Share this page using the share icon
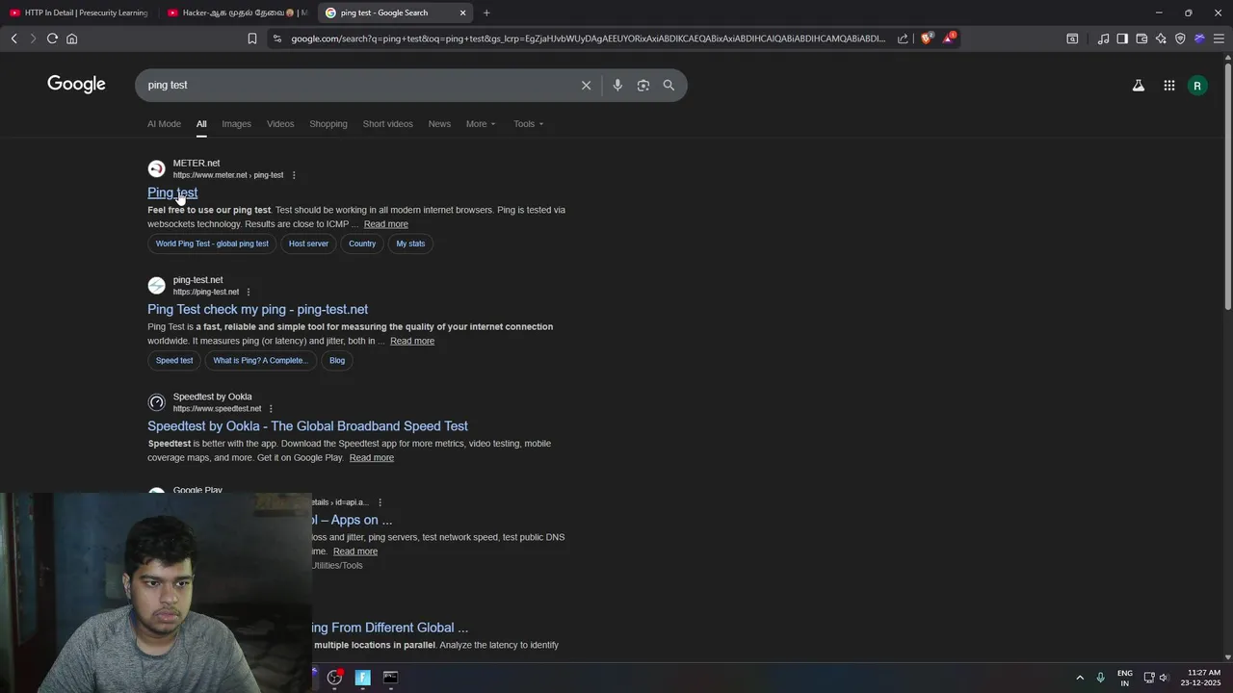1233x693 pixels. (x=903, y=38)
